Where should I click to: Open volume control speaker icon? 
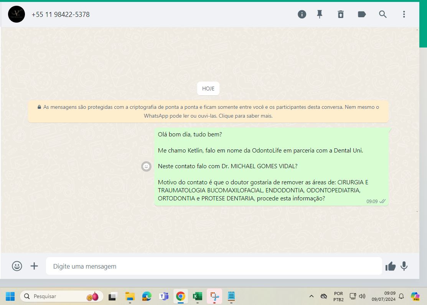tap(362, 296)
